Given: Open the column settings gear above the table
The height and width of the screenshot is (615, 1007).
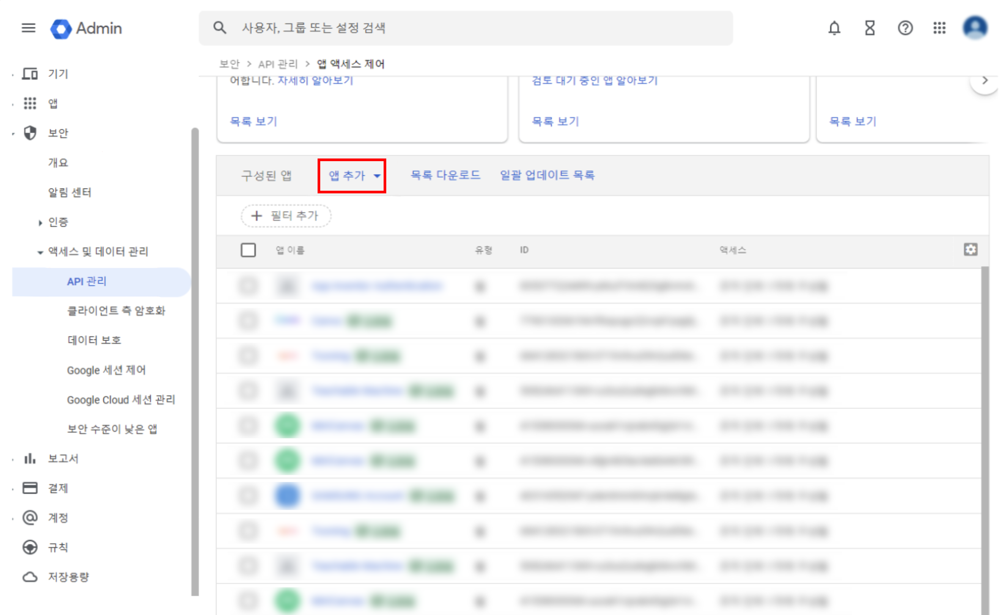Looking at the screenshot, I should pyautogui.click(x=971, y=249).
